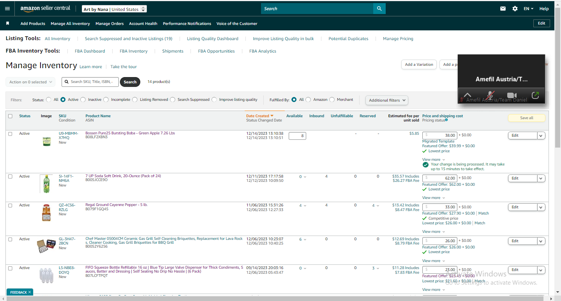Open 7 UP Soda product thumbnail
Image resolution: width=561 pixels, height=301 pixels.
pyautogui.click(x=46, y=184)
